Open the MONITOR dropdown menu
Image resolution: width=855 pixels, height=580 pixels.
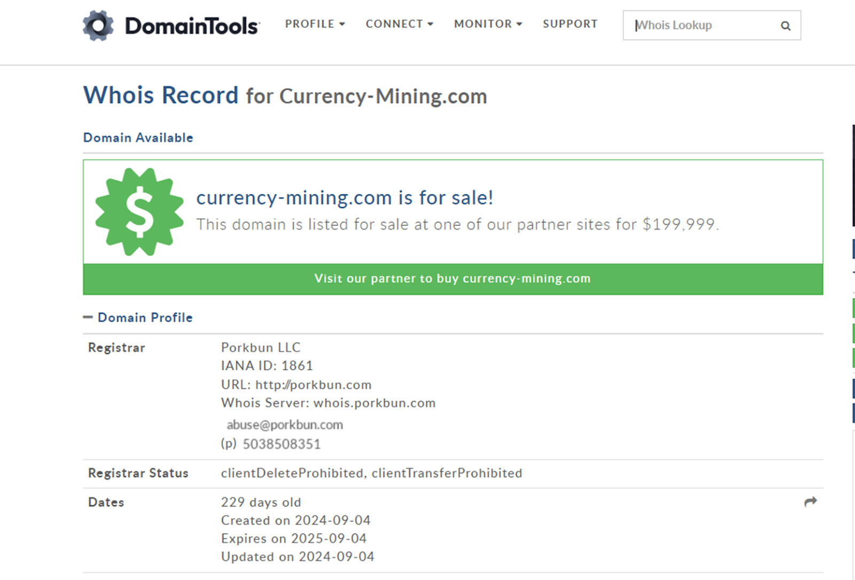(x=488, y=24)
